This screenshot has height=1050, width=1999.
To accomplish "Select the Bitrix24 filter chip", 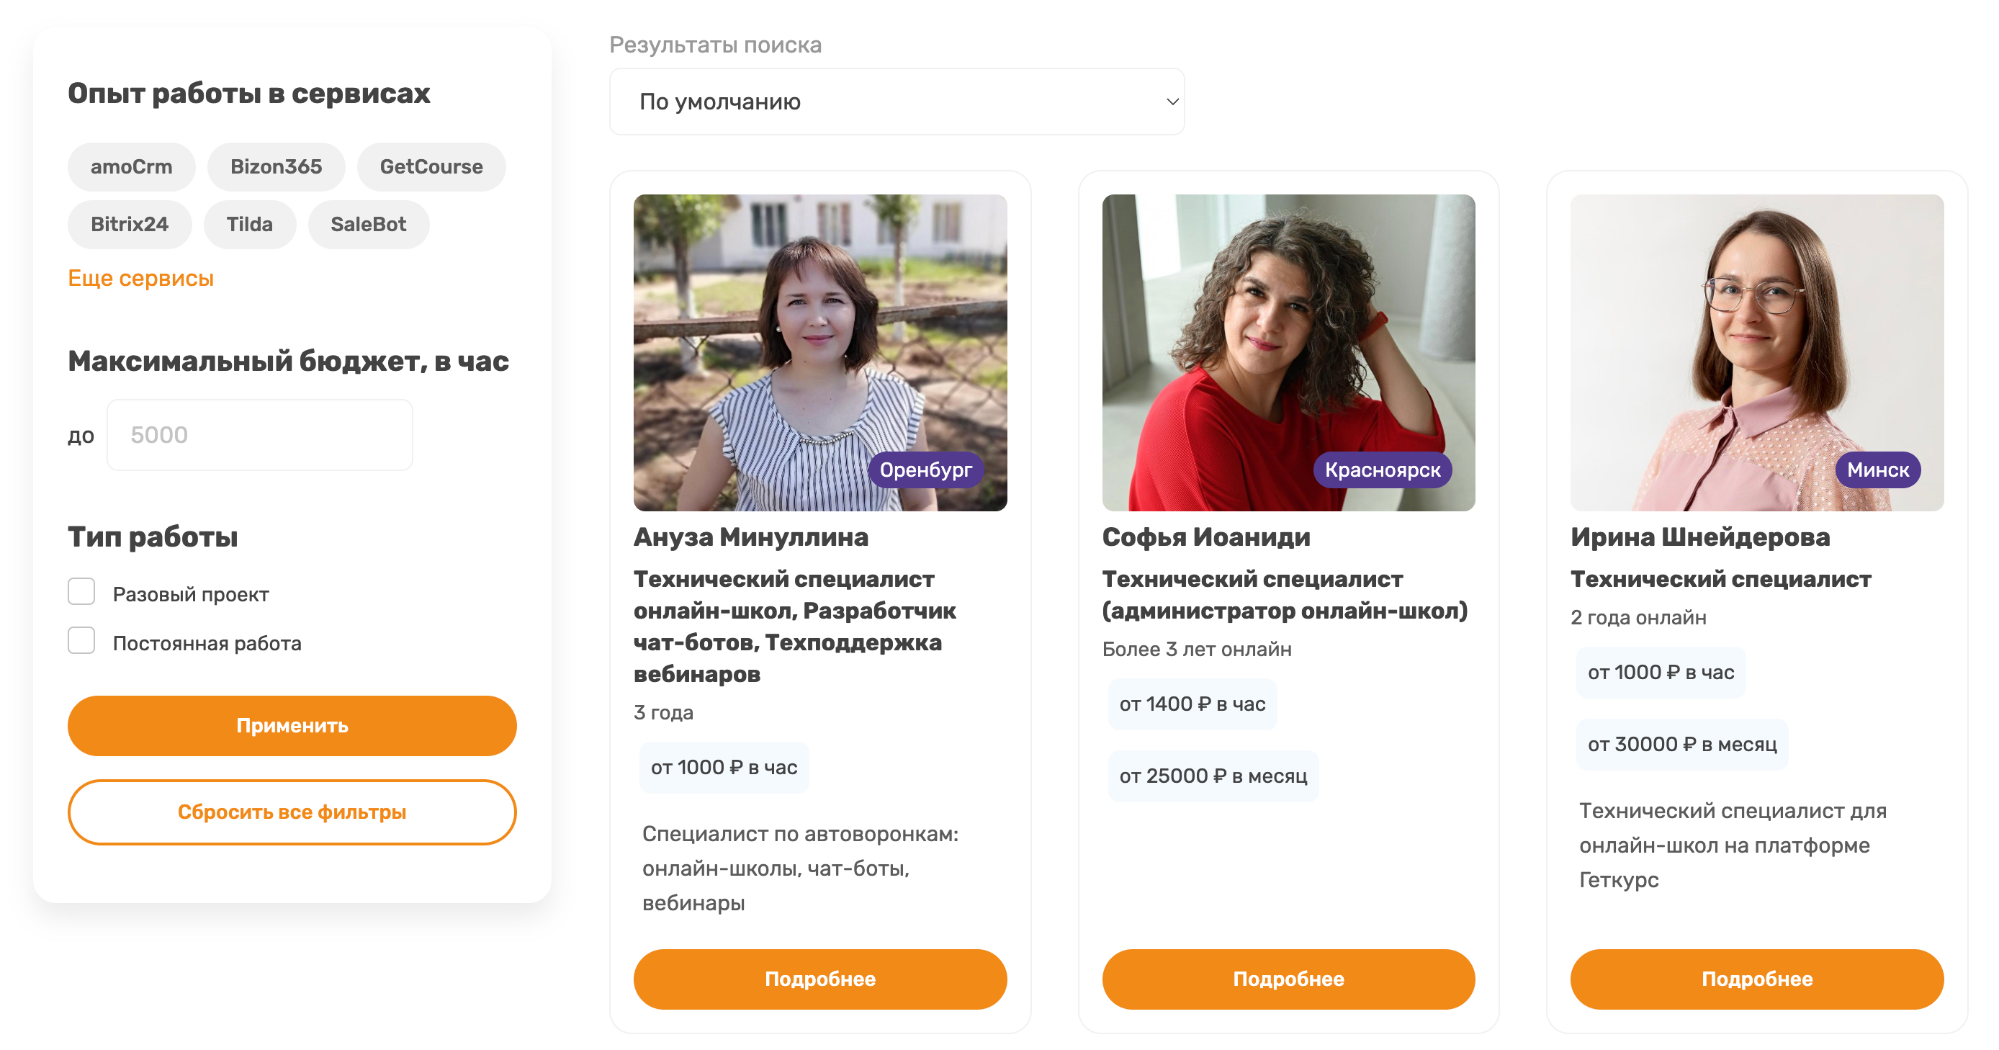I will pyautogui.click(x=129, y=224).
